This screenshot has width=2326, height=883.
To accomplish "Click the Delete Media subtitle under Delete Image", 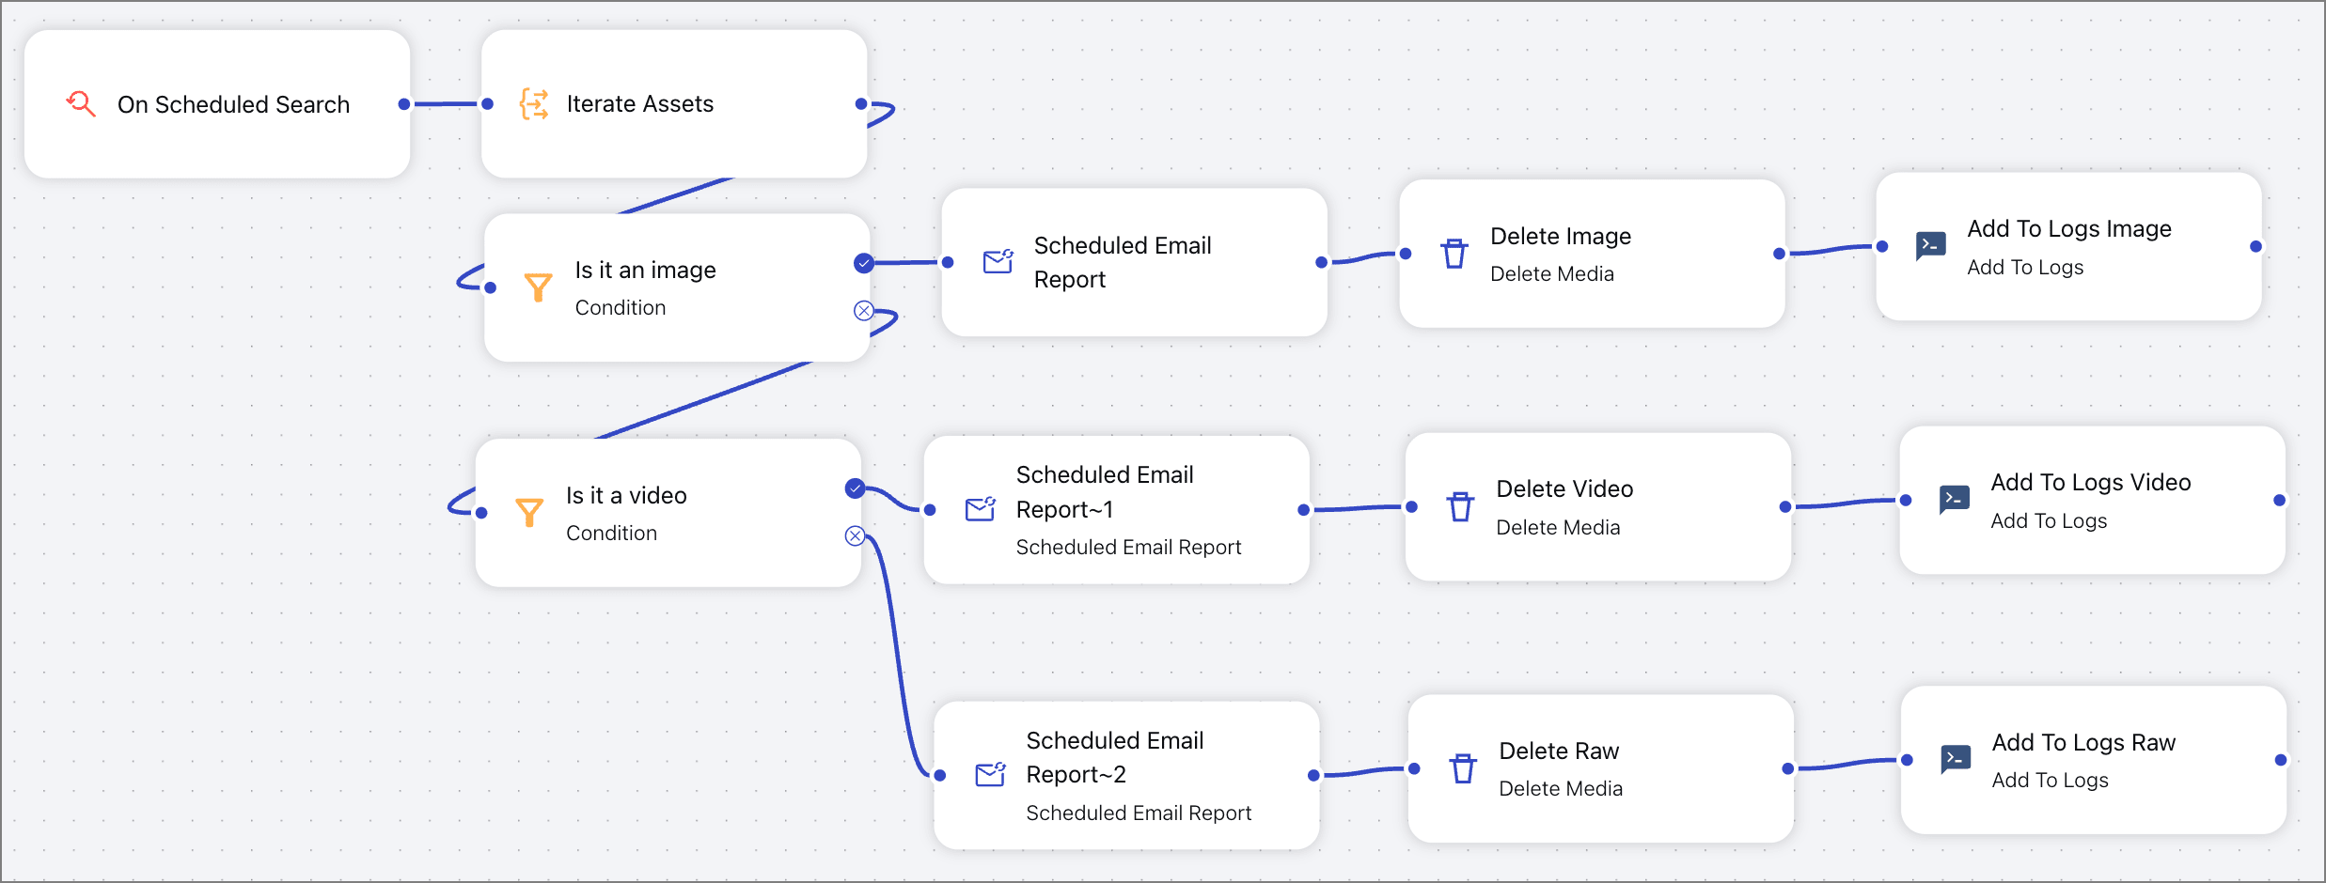I will [x=1552, y=274].
